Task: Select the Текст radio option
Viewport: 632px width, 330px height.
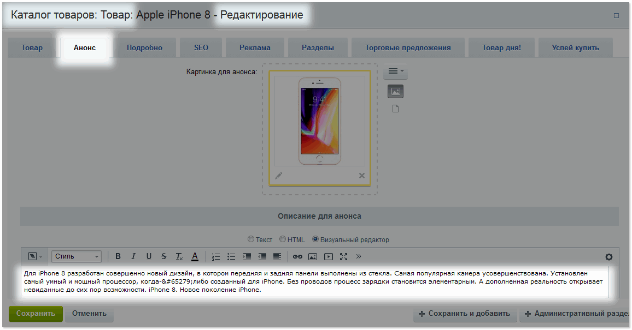Action: tap(251, 239)
